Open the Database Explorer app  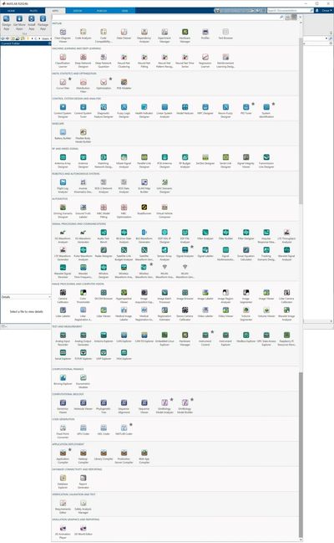[x=63, y=481]
